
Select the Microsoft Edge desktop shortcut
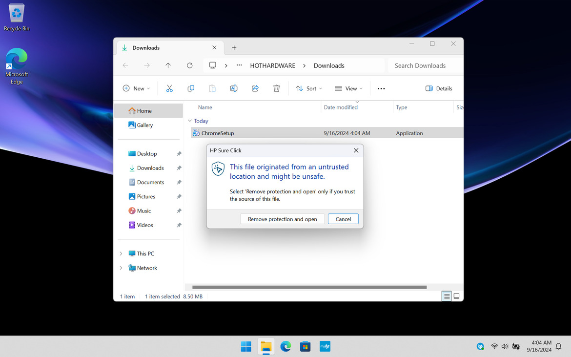click(x=17, y=66)
